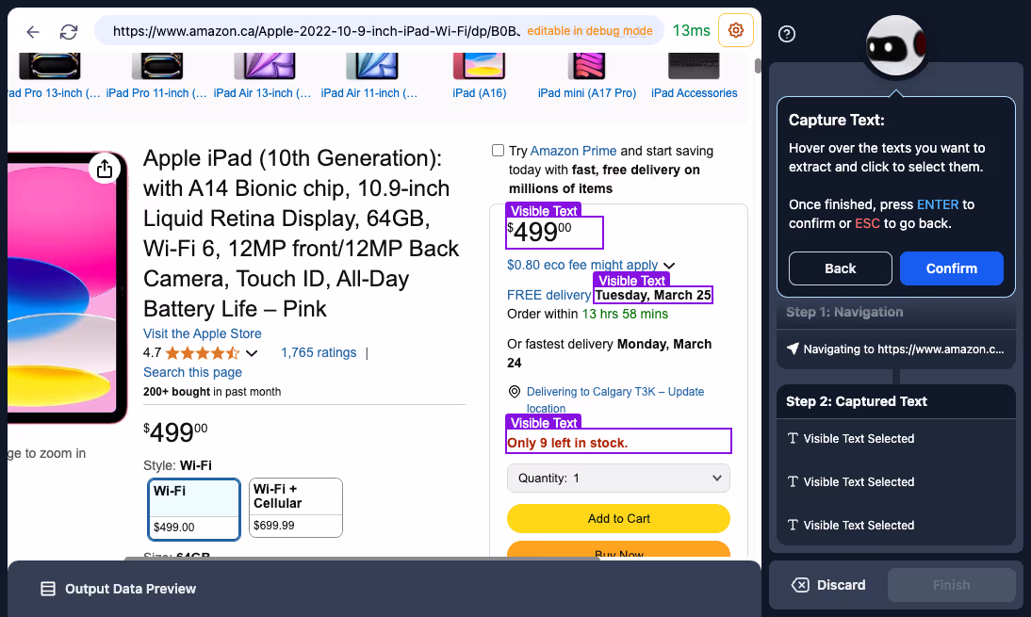Click the robot assistant avatar

click(894, 45)
